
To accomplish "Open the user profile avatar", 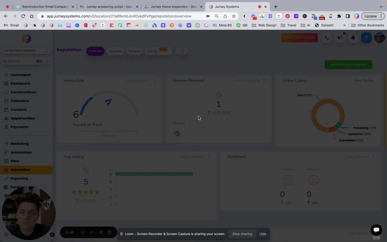I will pyautogui.click(x=380, y=38).
